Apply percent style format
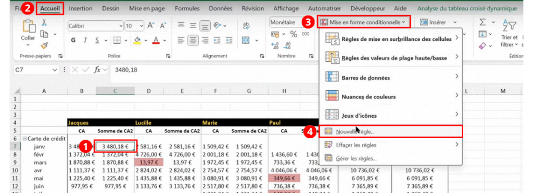The height and width of the screenshot is (193, 533). click(x=294, y=34)
